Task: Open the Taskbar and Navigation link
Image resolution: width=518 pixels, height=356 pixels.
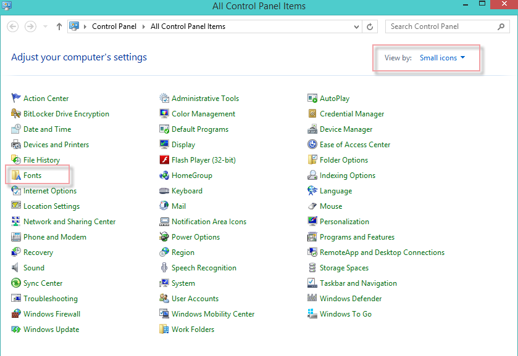Action: [358, 283]
